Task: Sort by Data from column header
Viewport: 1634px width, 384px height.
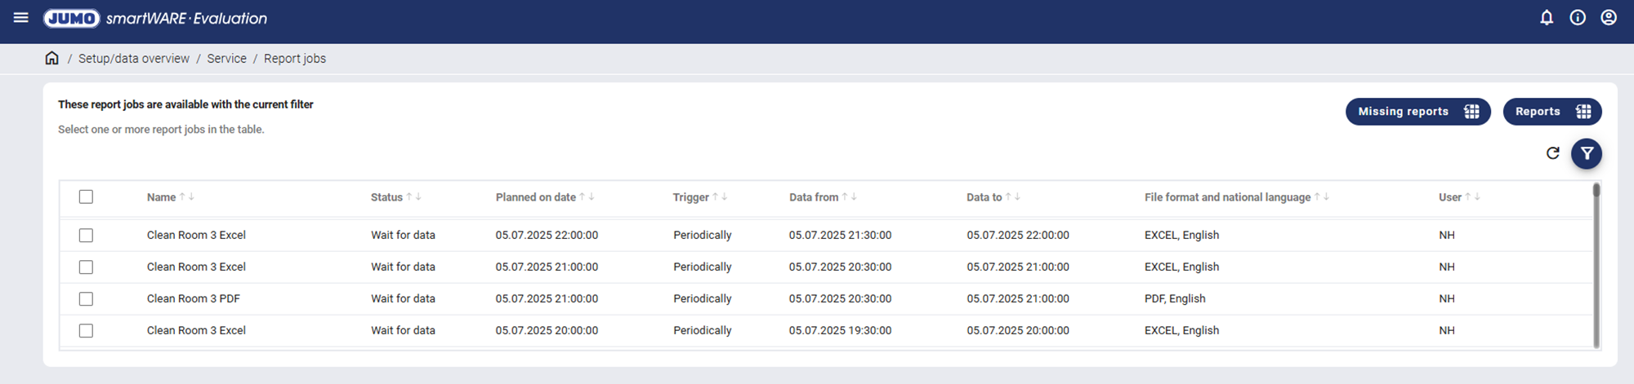Action: (x=814, y=197)
